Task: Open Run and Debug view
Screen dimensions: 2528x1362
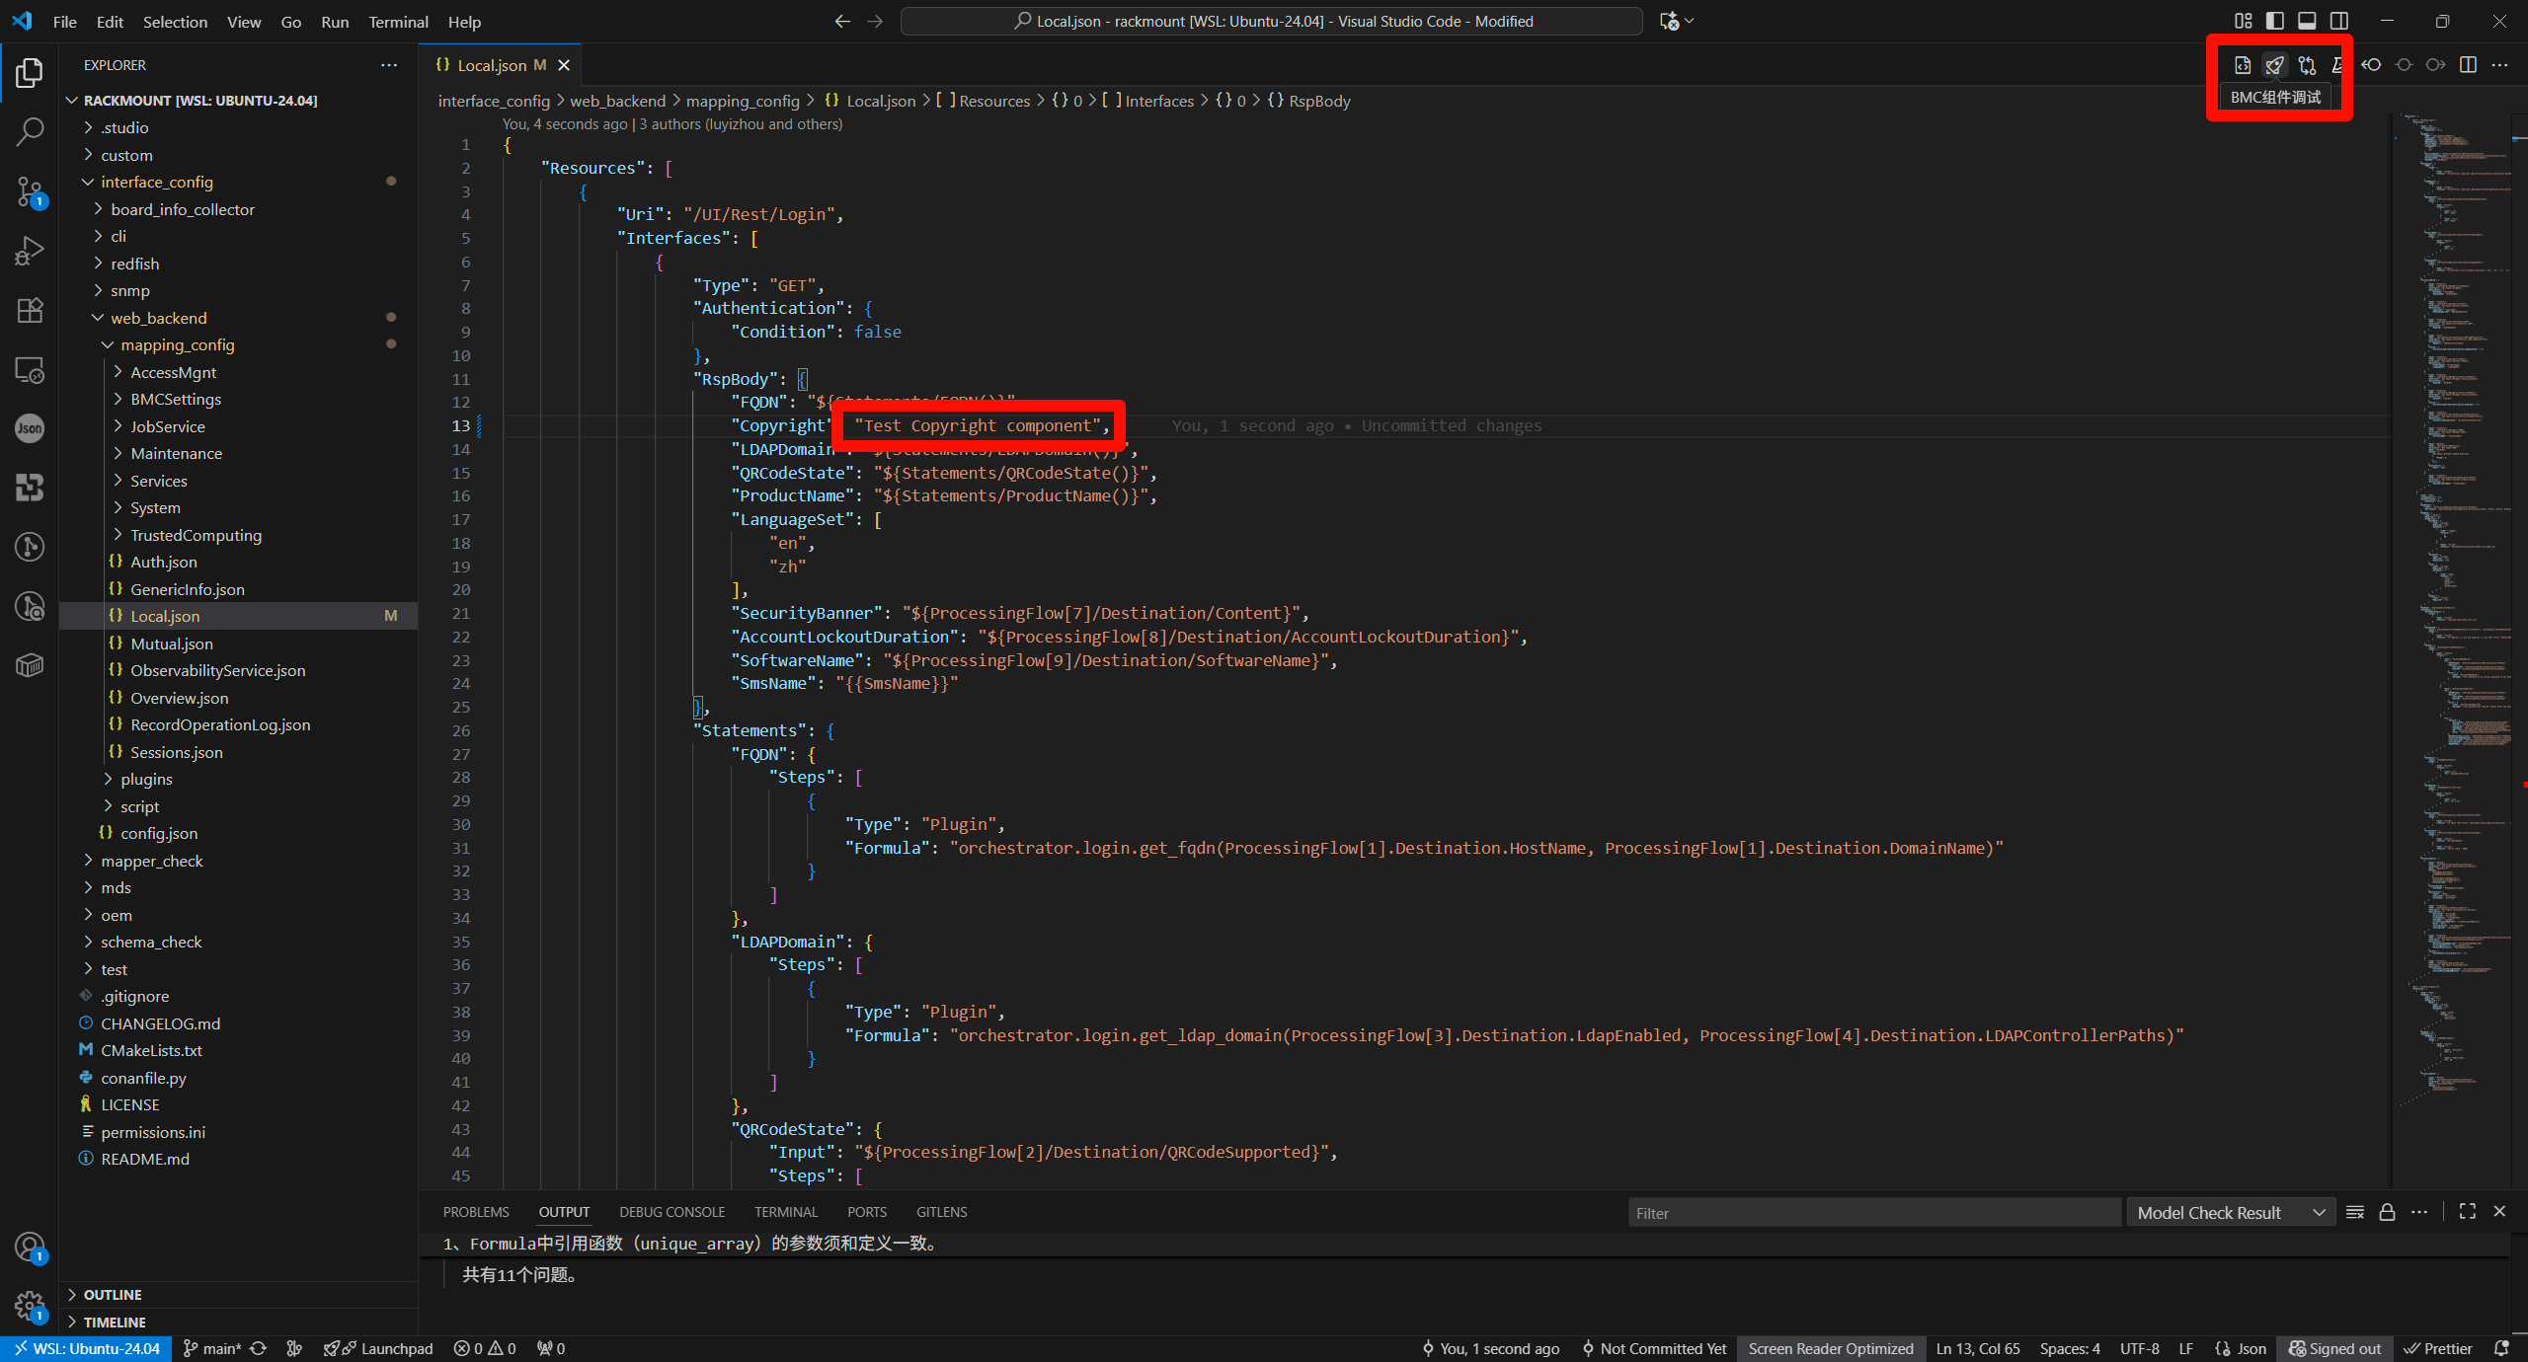Action: tap(30, 251)
